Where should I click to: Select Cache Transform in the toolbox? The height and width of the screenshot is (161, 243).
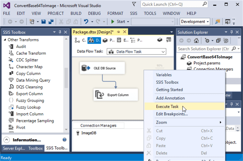[x=31, y=53]
